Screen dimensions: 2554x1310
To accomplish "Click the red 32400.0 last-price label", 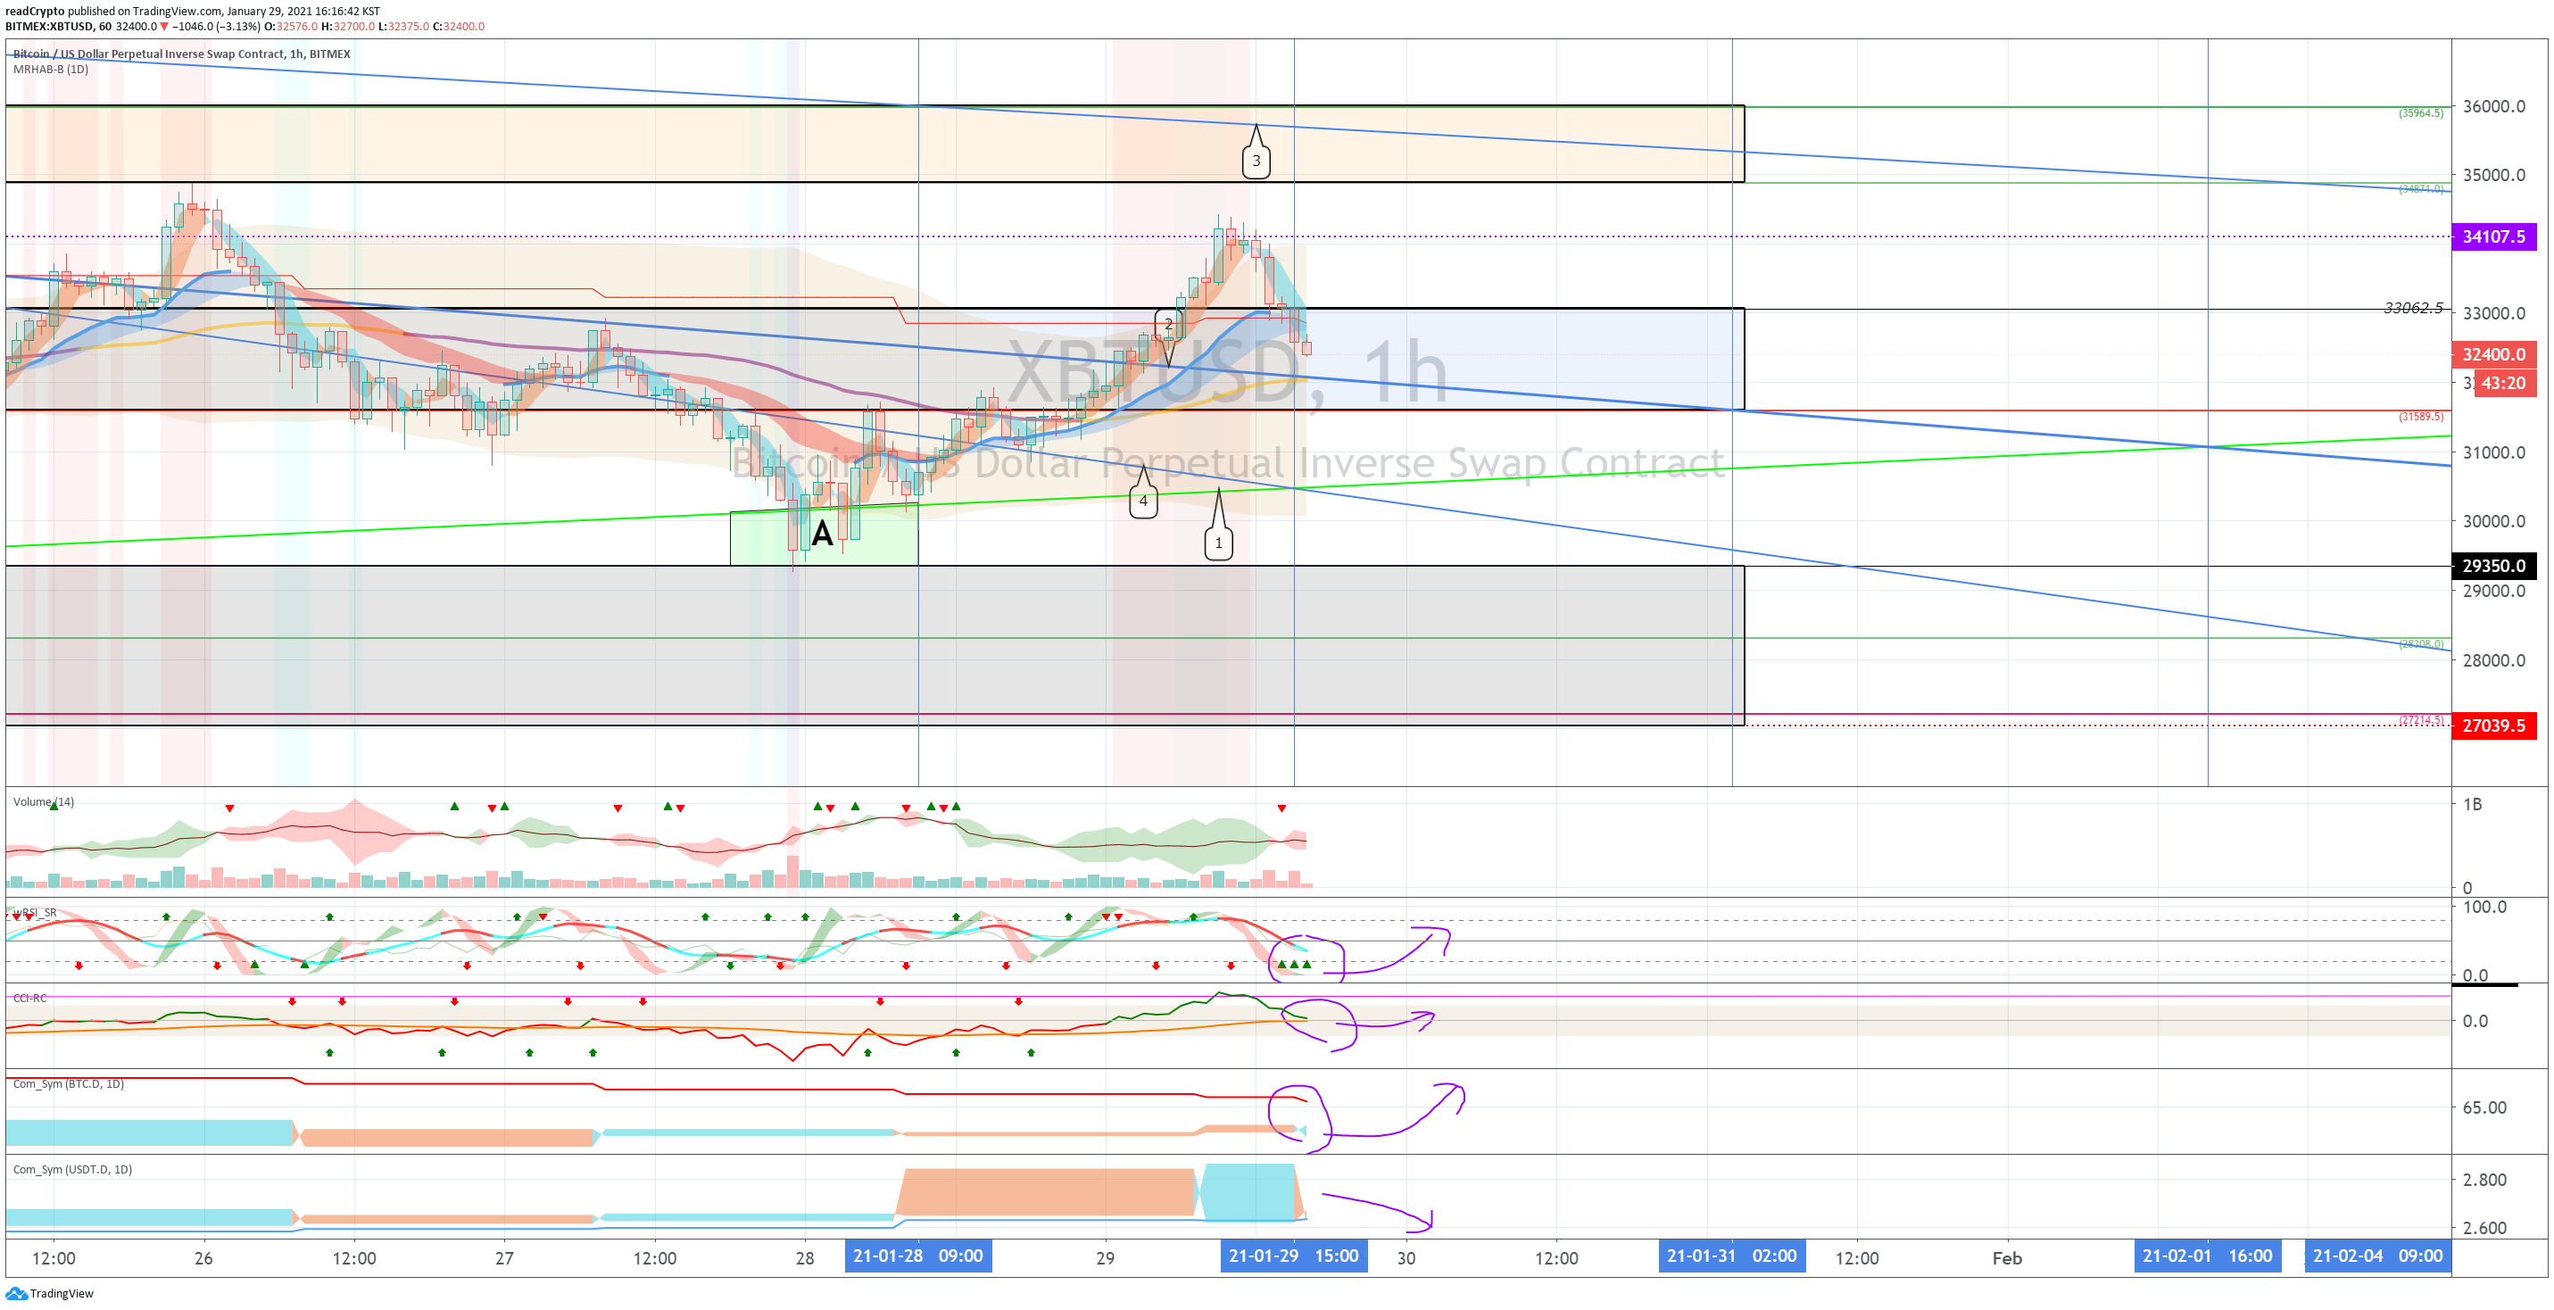I will [2493, 354].
